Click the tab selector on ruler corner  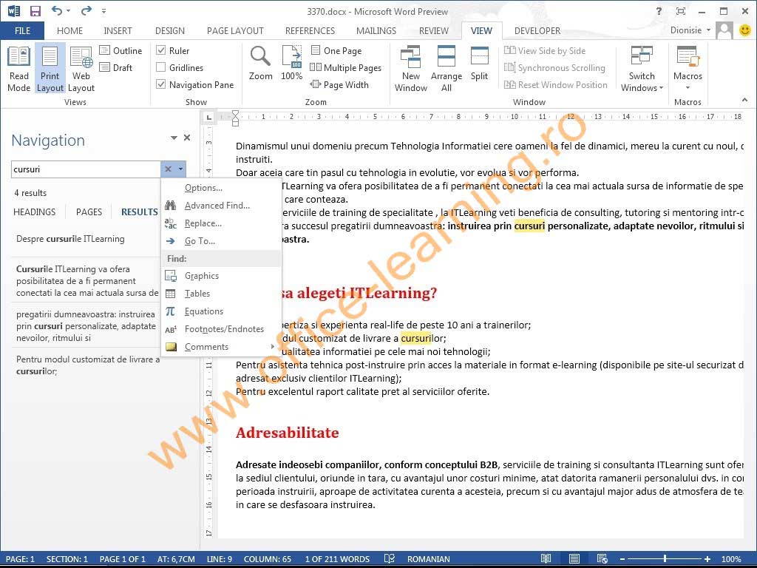coord(208,117)
